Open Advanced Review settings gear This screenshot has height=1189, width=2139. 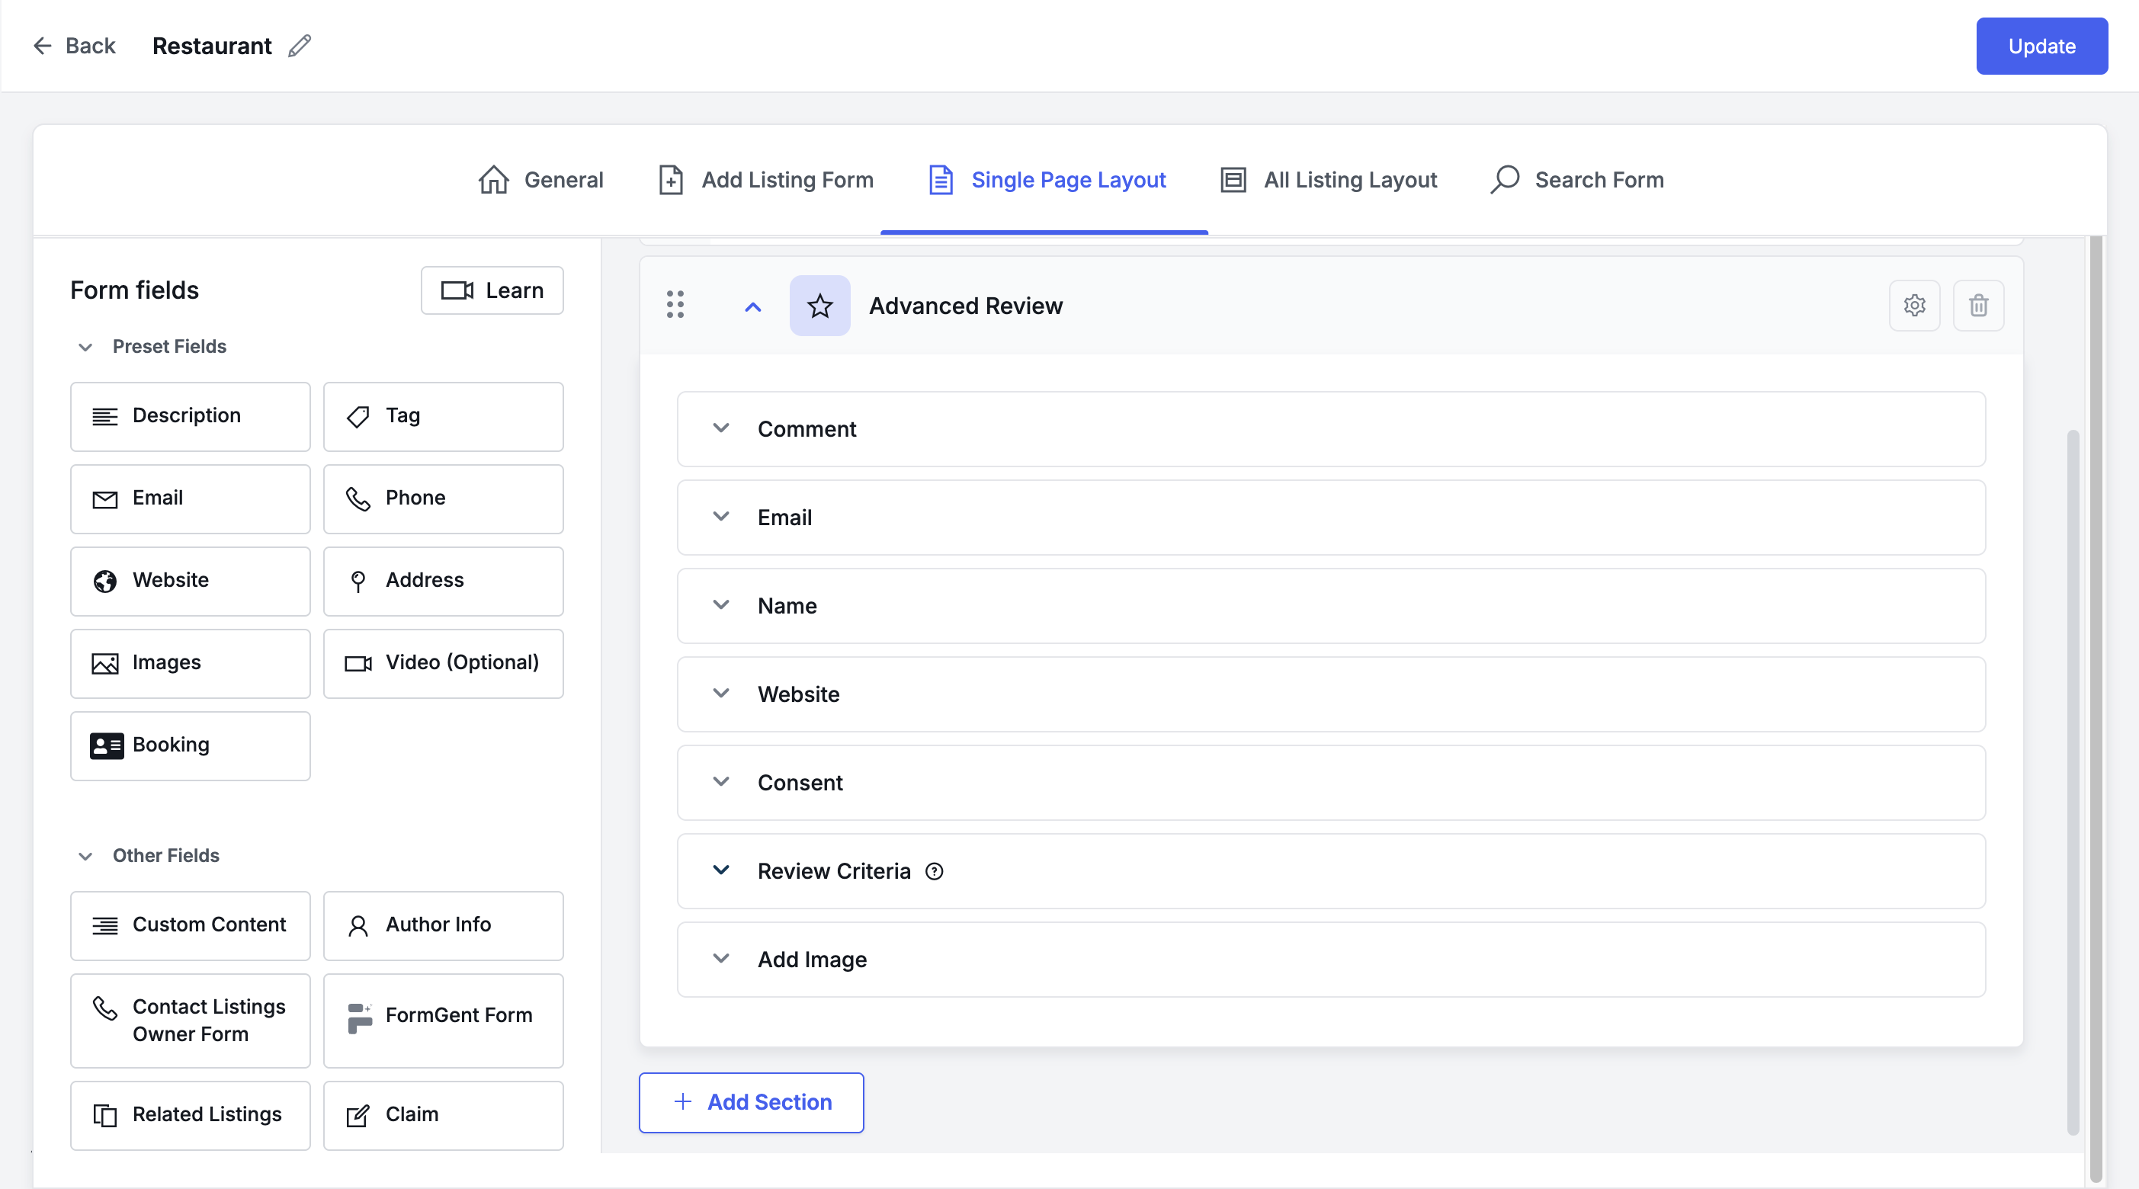pos(1914,306)
